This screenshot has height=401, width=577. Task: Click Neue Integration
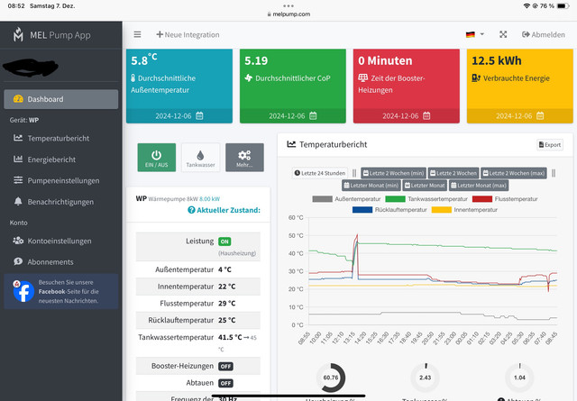click(188, 34)
